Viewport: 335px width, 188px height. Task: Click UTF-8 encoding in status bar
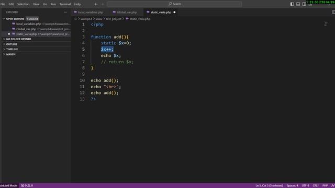tap(305, 185)
